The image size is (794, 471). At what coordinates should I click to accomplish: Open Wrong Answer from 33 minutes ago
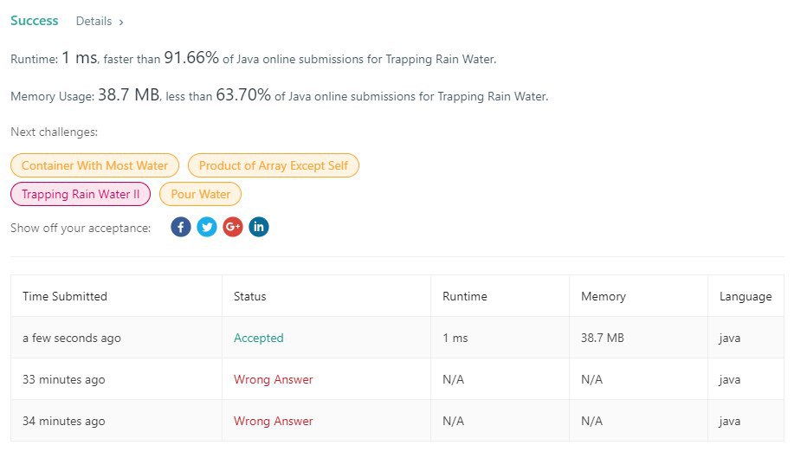pos(273,379)
